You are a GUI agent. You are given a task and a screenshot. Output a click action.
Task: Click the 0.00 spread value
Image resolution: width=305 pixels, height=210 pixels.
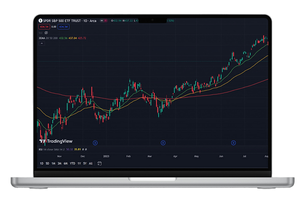[54, 27]
